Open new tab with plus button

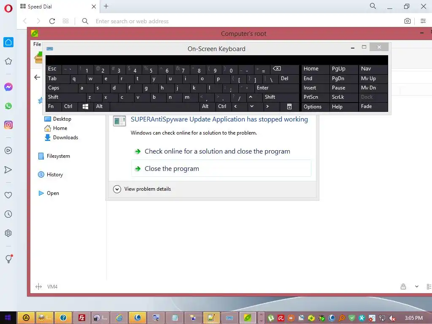pos(106,6)
